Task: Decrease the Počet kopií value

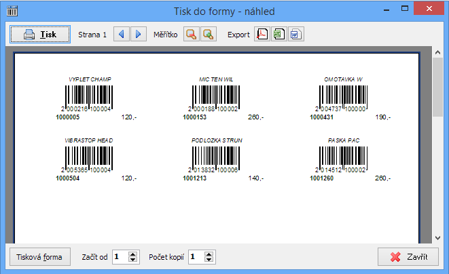Action: point(209,260)
